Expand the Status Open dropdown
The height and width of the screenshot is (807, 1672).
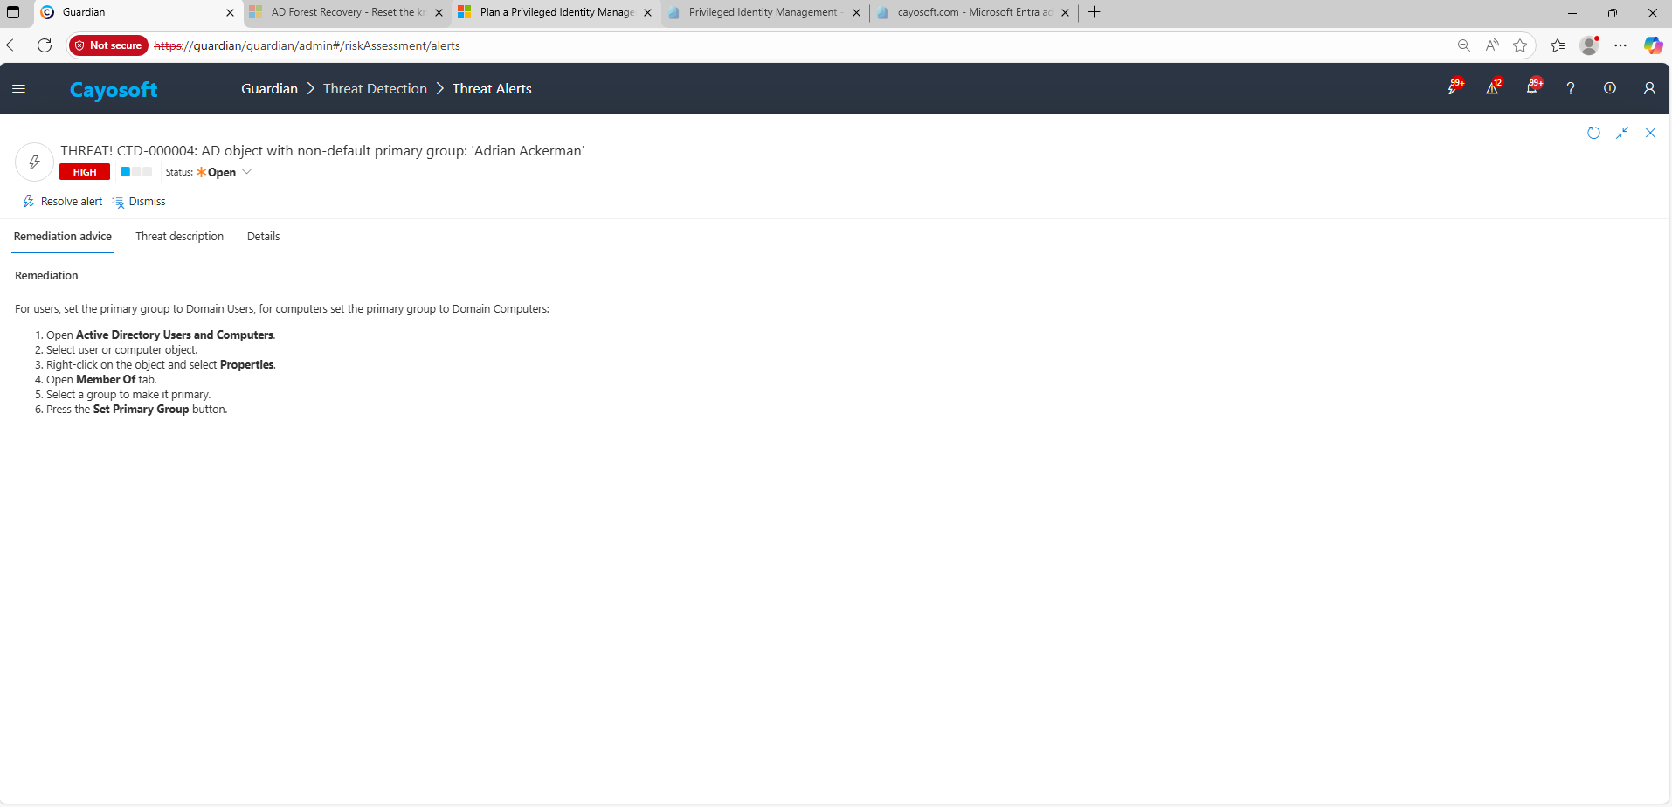coord(246,172)
